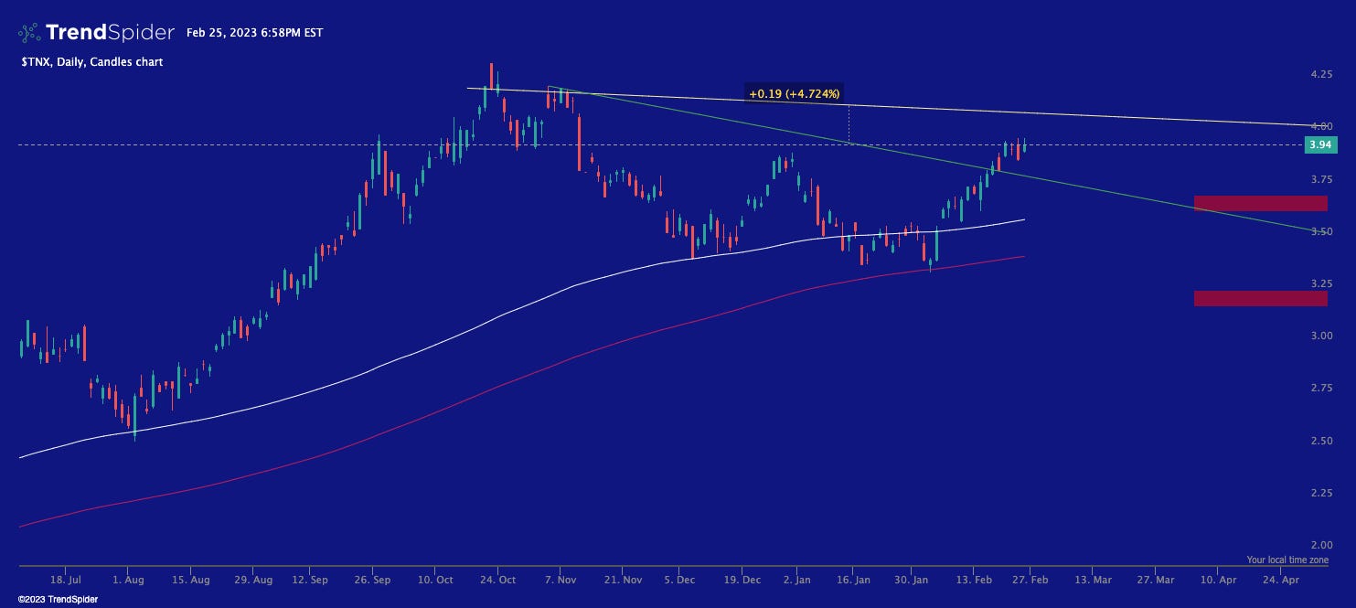Click the 3.50 price axis label

pyautogui.click(x=1319, y=231)
